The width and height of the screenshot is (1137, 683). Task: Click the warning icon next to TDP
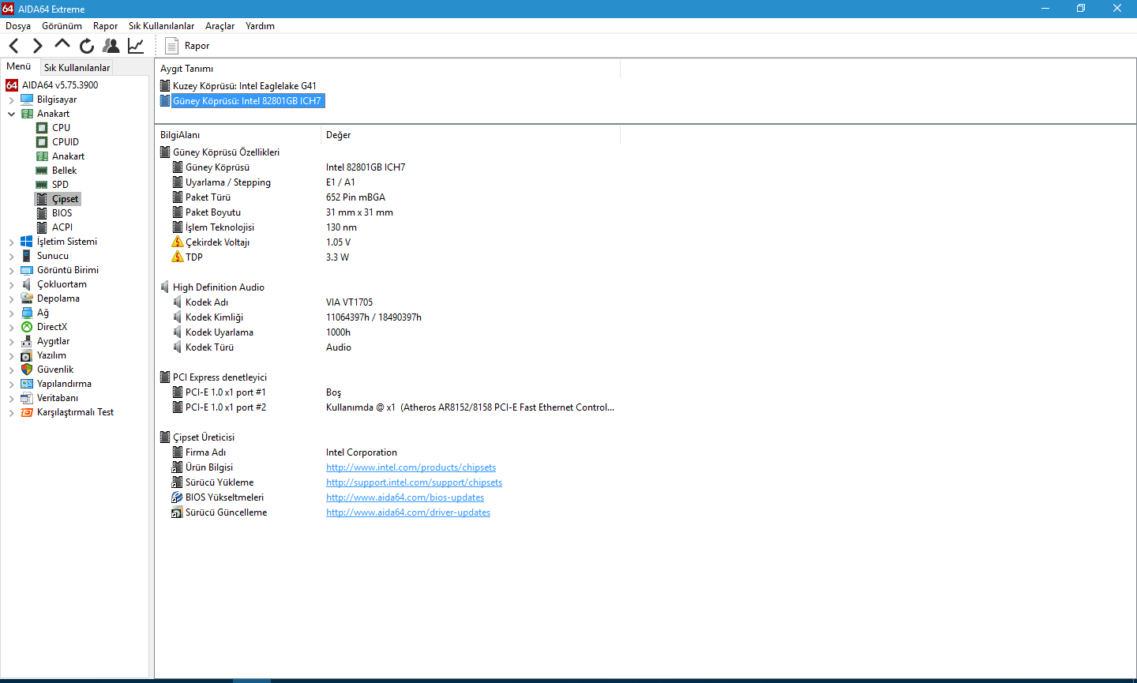(x=178, y=257)
